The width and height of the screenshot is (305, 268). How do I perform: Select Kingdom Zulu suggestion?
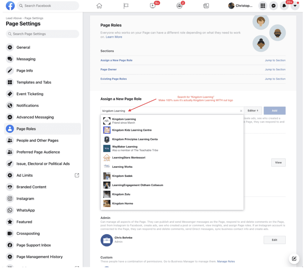click(172, 194)
